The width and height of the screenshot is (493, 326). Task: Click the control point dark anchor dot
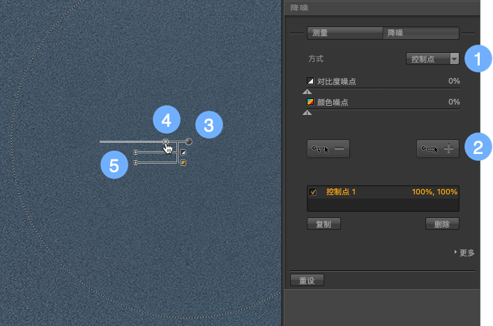[x=189, y=141]
